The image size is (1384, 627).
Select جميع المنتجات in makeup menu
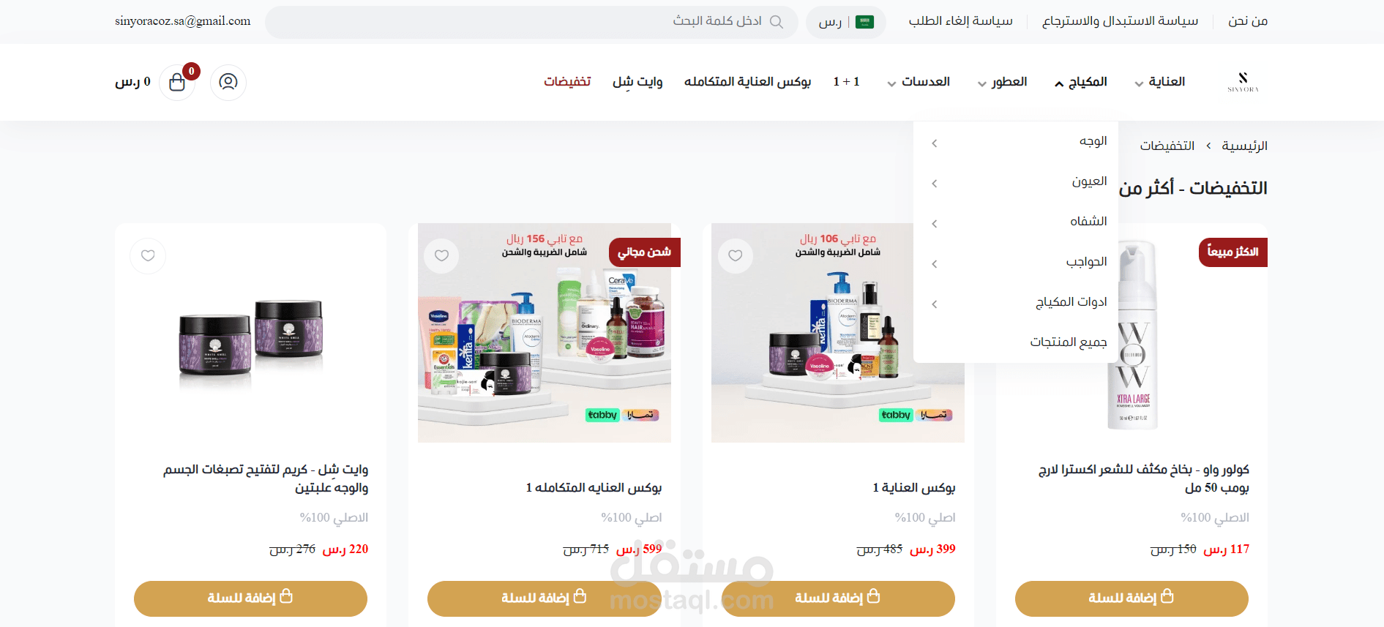pos(1069,342)
